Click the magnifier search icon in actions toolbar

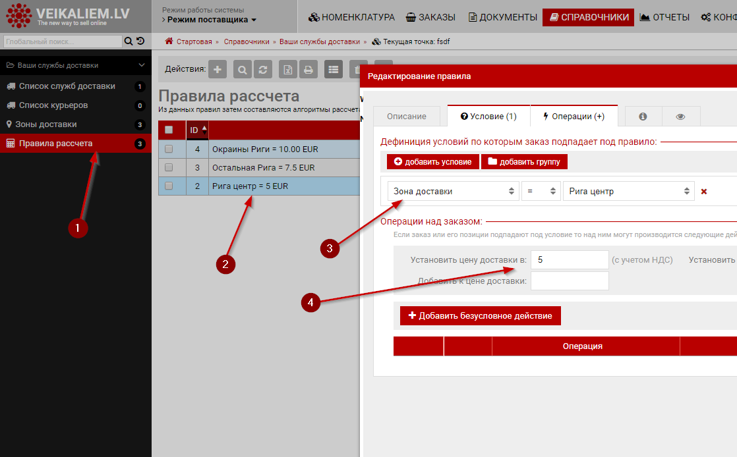tap(243, 69)
